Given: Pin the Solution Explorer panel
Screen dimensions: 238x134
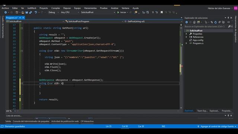Looking at the screenshot, I should pos(228,18).
